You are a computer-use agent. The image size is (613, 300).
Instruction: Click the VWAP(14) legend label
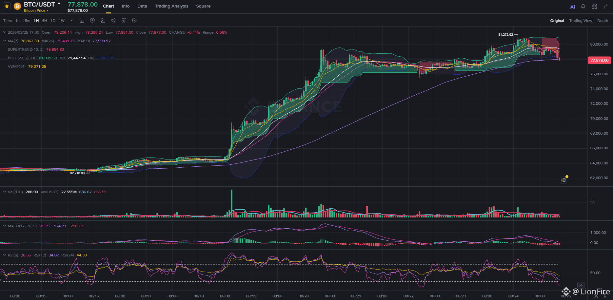[x=17, y=66]
